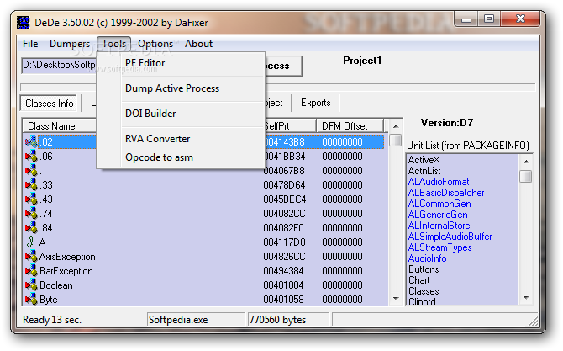Click the class icon beside .33
The width and height of the screenshot is (563, 351).
tap(31, 184)
